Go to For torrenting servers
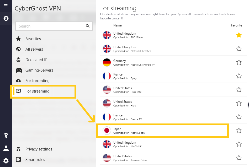The image size is (249, 167). [x=37, y=81]
